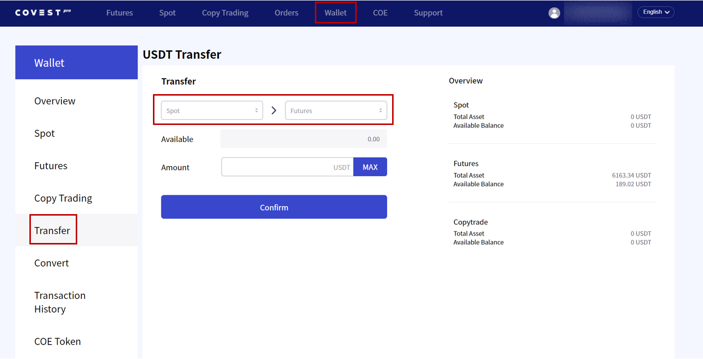Open Transaction History in the sidebar
Screen dimensions: 703x359
click(x=60, y=302)
